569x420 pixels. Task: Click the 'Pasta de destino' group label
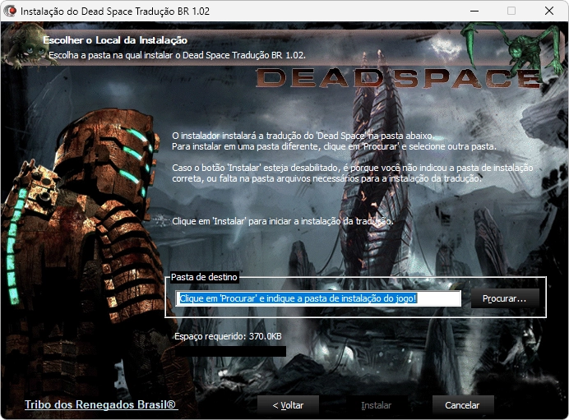click(204, 277)
